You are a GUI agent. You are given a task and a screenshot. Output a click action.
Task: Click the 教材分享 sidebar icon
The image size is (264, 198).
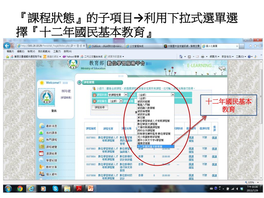pyautogui.click(x=42, y=167)
